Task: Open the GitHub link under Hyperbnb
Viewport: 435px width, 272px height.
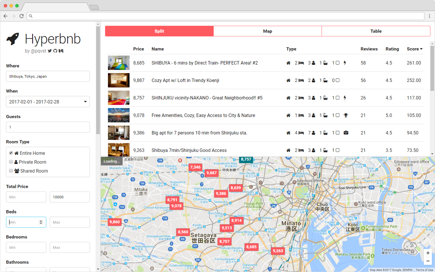Action: pyautogui.click(x=55, y=51)
